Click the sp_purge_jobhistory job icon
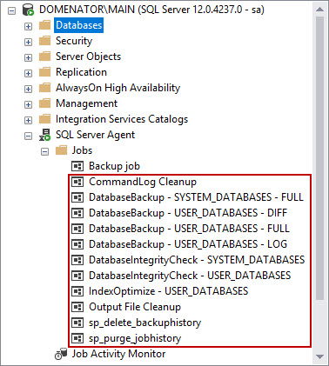Image resolution: width=329 pixels, height=366 pixels. coord(77,338)
